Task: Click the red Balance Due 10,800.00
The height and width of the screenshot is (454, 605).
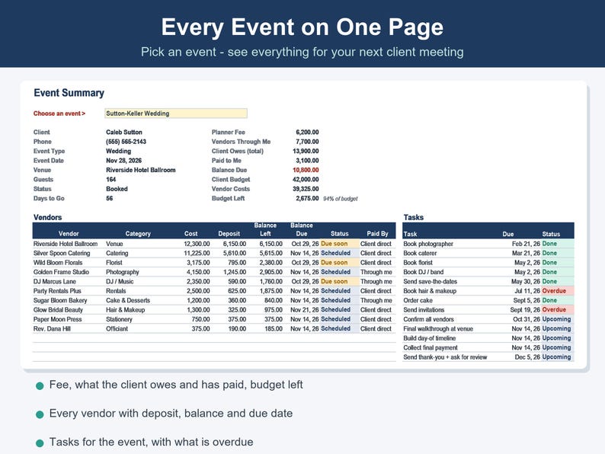Action: coord(306,170)
